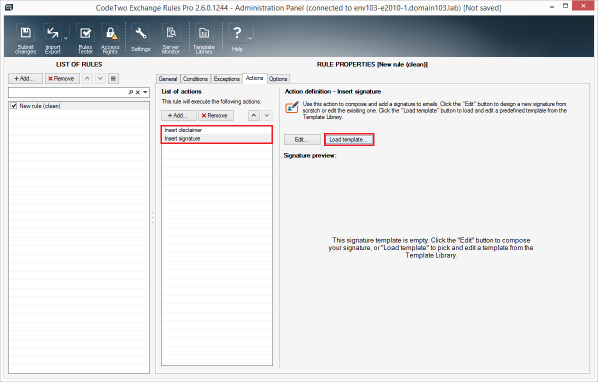The width and height of the screenshot is (598, 382).
Task: Click the signature editor icon beside the description
Action: click(x=292, y=107)
